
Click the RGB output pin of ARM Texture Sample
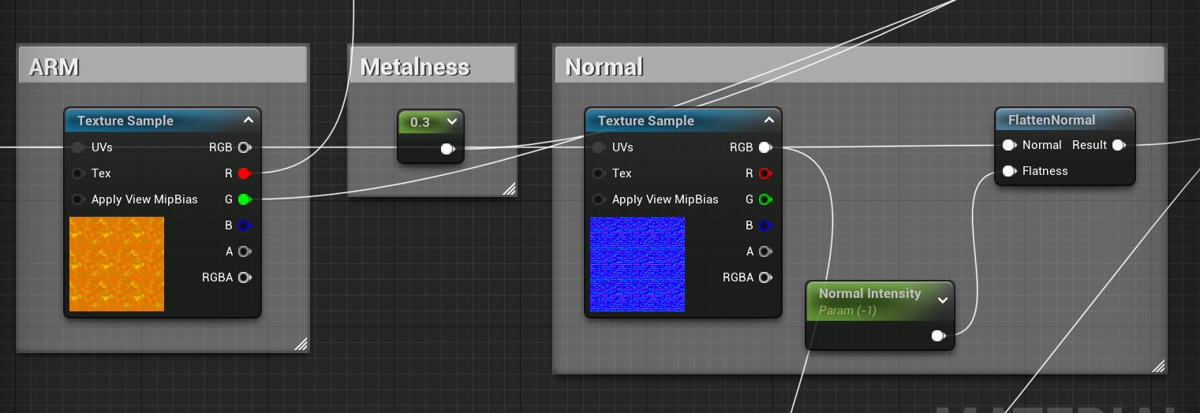click(244, 147)
